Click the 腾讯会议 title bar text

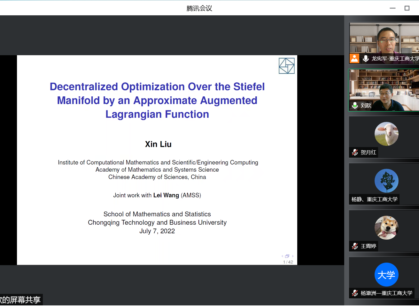pos(199,8)
